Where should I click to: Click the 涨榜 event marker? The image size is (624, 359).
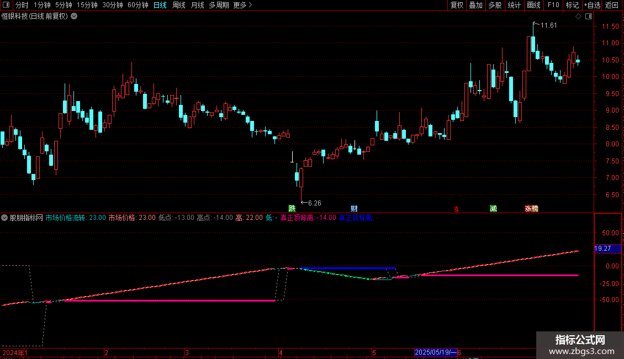[531, 209]
